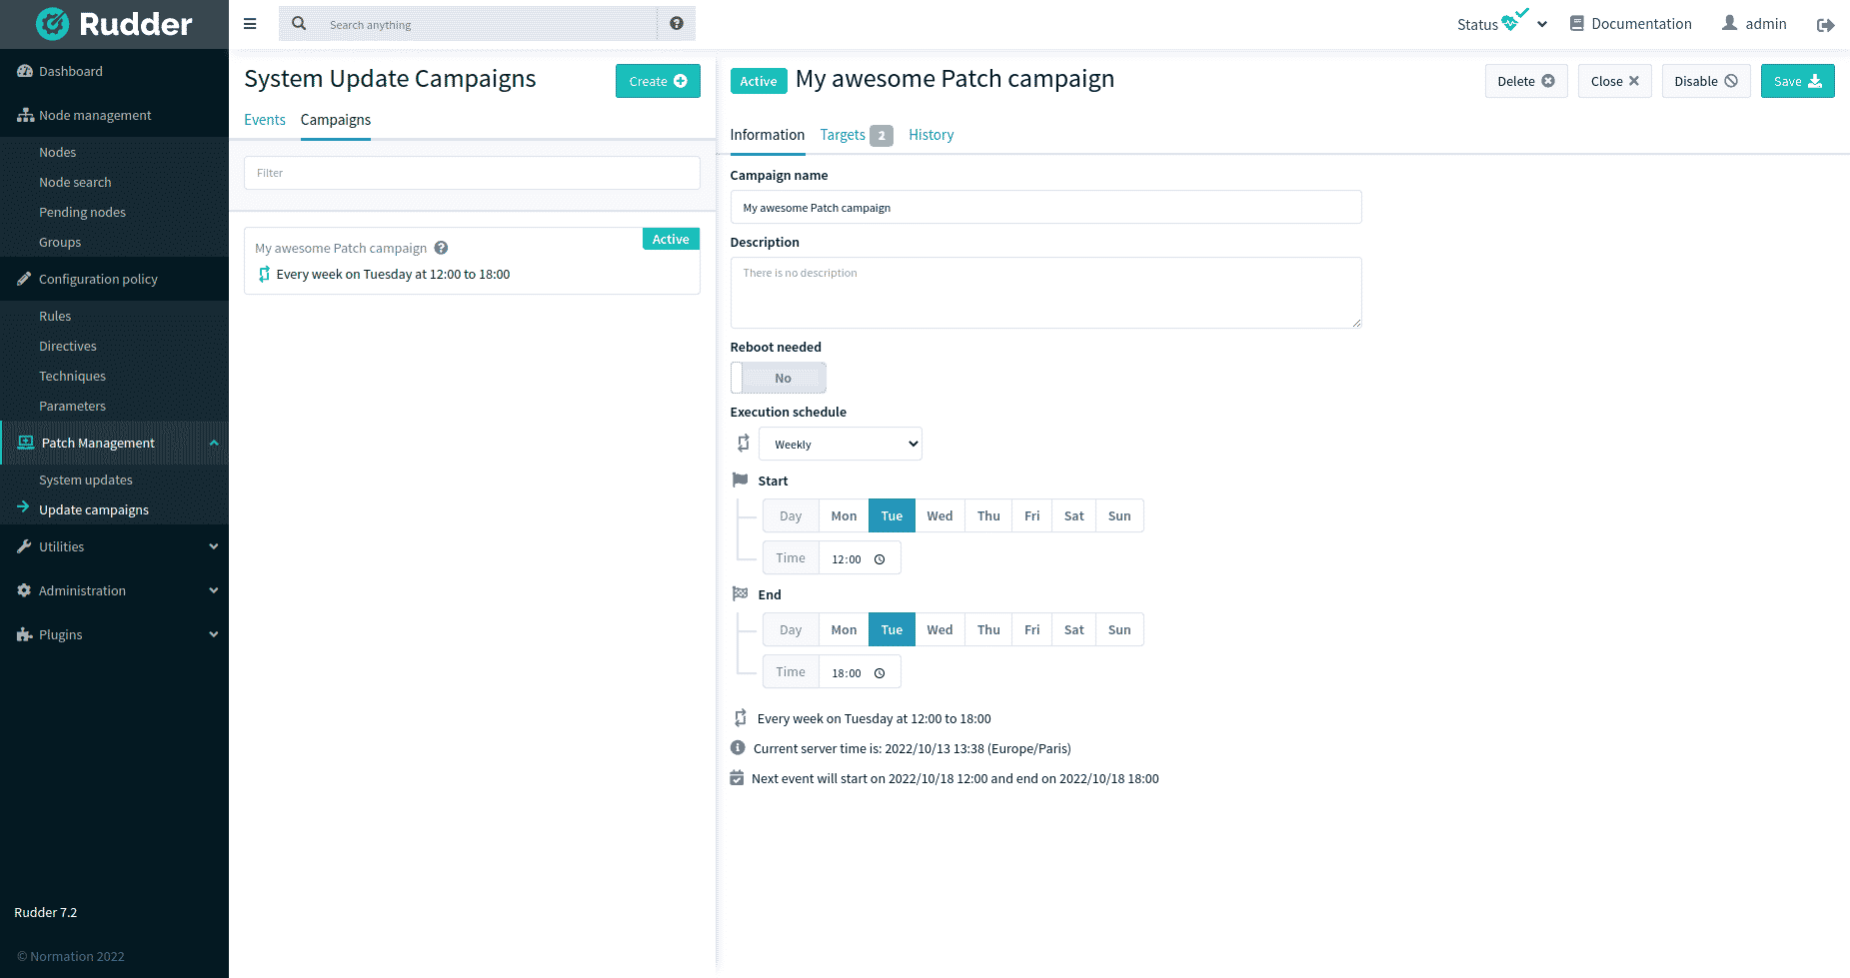Image resolution: width=1850 pixels, height=978 pixels.
Task: Toggle the Reboot needed switch
Action: (779, 378)
